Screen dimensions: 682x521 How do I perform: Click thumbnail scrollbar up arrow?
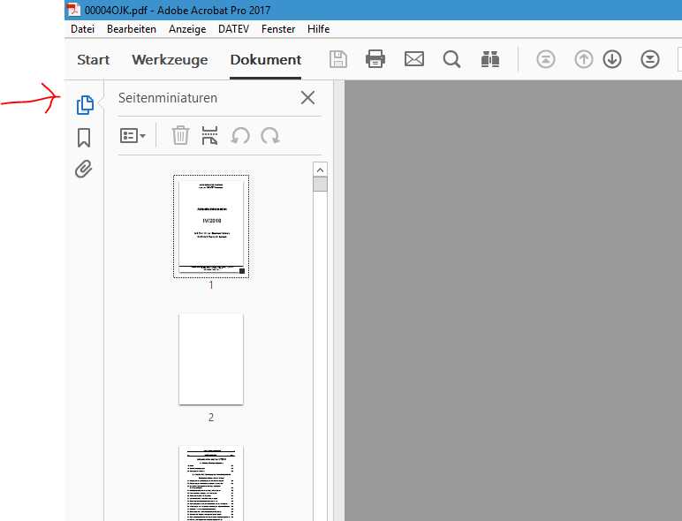click(x=320, y=170)
